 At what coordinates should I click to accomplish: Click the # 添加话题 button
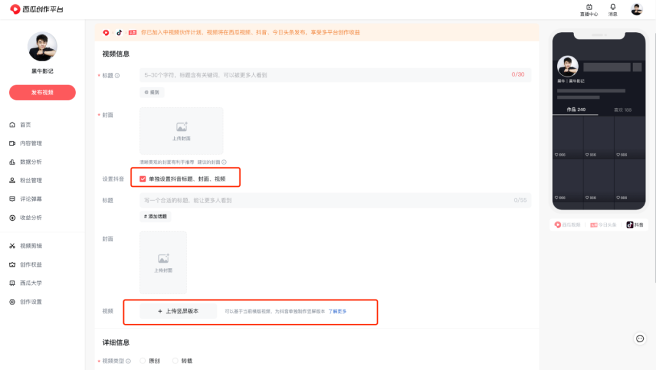click(155, 217)
